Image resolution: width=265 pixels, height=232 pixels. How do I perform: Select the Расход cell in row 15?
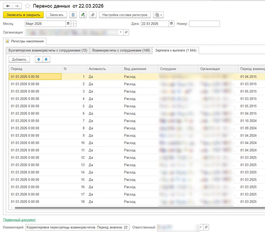tap(140, 180)
